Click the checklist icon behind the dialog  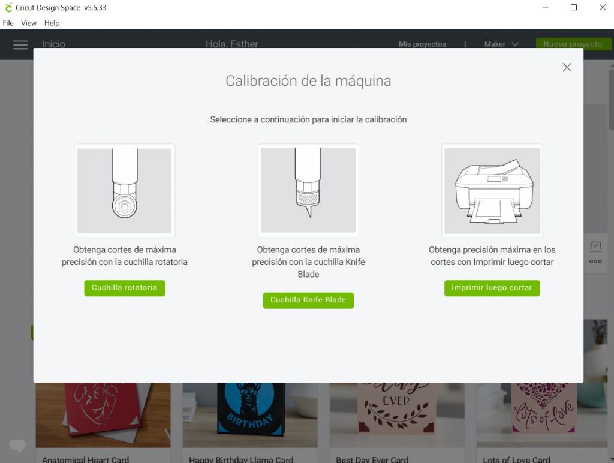(x=595, y=246)
